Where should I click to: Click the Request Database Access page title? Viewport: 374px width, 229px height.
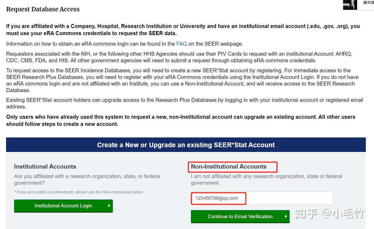(x=43, y=9)
